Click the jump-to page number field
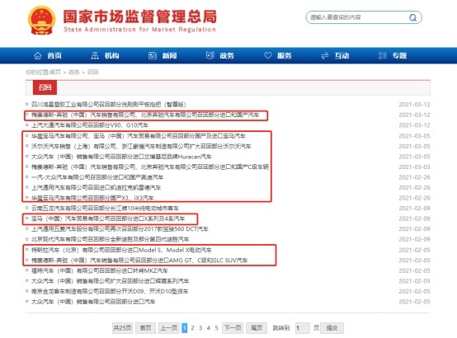The height and width of the screenshot is (338, 457). point(302,328)
